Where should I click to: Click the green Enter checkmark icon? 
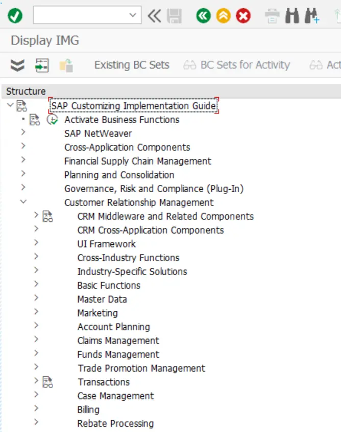(x=15, y=16)
